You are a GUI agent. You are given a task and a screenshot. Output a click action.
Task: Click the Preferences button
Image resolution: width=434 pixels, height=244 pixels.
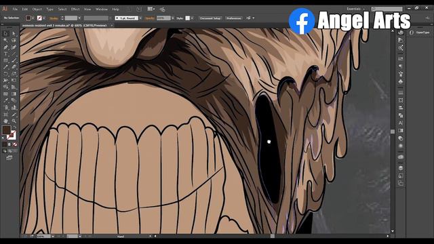coord(233,18)
